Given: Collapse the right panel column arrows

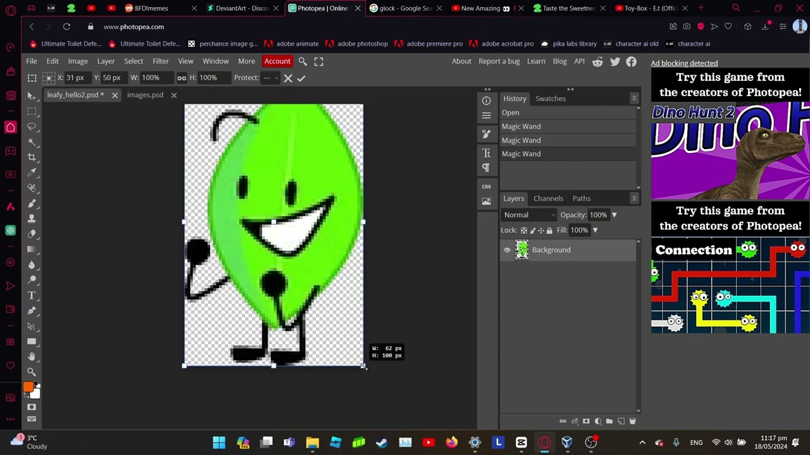Looking at the screenshot, I should pos(570,89).
